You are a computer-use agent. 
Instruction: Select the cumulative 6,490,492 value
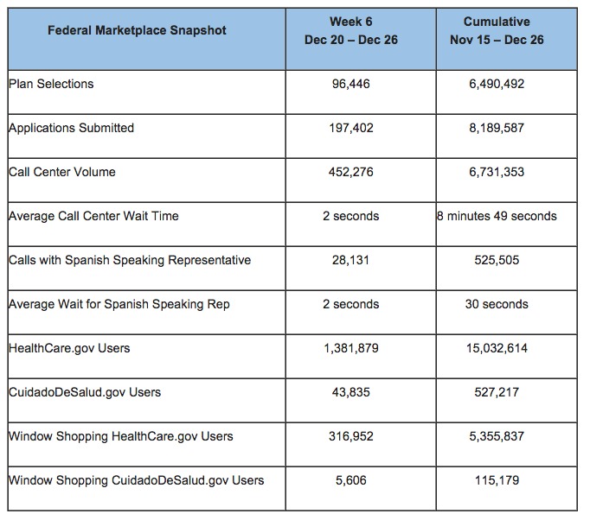point(497,85)
